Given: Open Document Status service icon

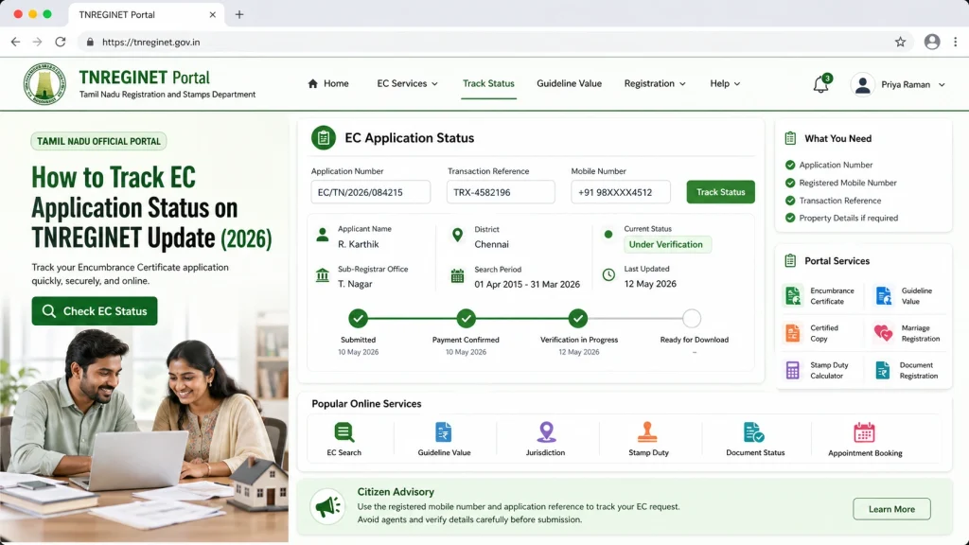Looking at the screenshot, I should point(754,431).
